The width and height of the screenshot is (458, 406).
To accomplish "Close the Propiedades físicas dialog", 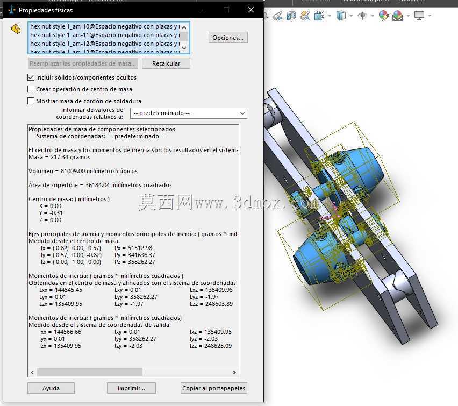I will [251, 10].
